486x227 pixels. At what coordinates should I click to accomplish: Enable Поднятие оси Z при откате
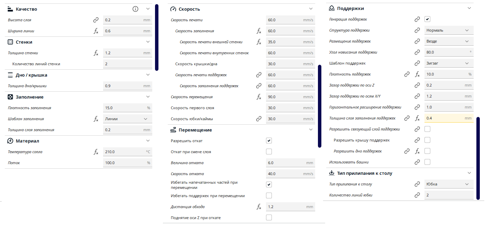269,217
